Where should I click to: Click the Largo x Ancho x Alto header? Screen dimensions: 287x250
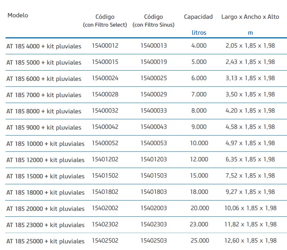tap(250, 17)
